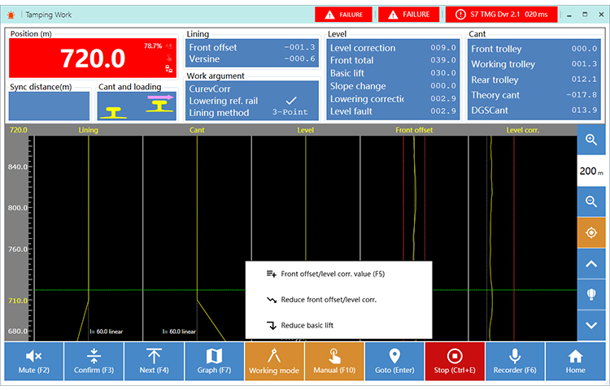Screen dimensions: 610x390
Task: Zoom out the chart with magnifier minus
Action: coord(591,201)
